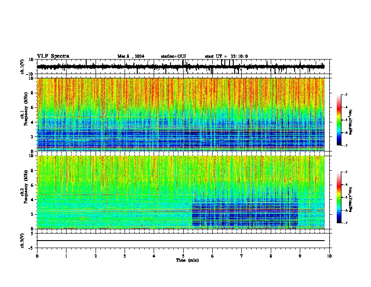This screenshot has width=371, height=287.
Task: Click the 'ch.1(V)' waveform axis label
Action: pos(22,67)
